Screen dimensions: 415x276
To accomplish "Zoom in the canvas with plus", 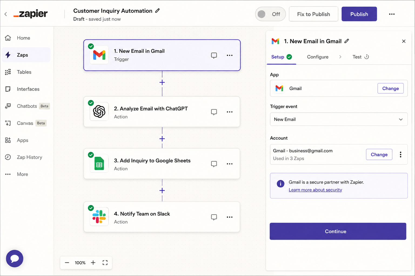I will point(93,263).
